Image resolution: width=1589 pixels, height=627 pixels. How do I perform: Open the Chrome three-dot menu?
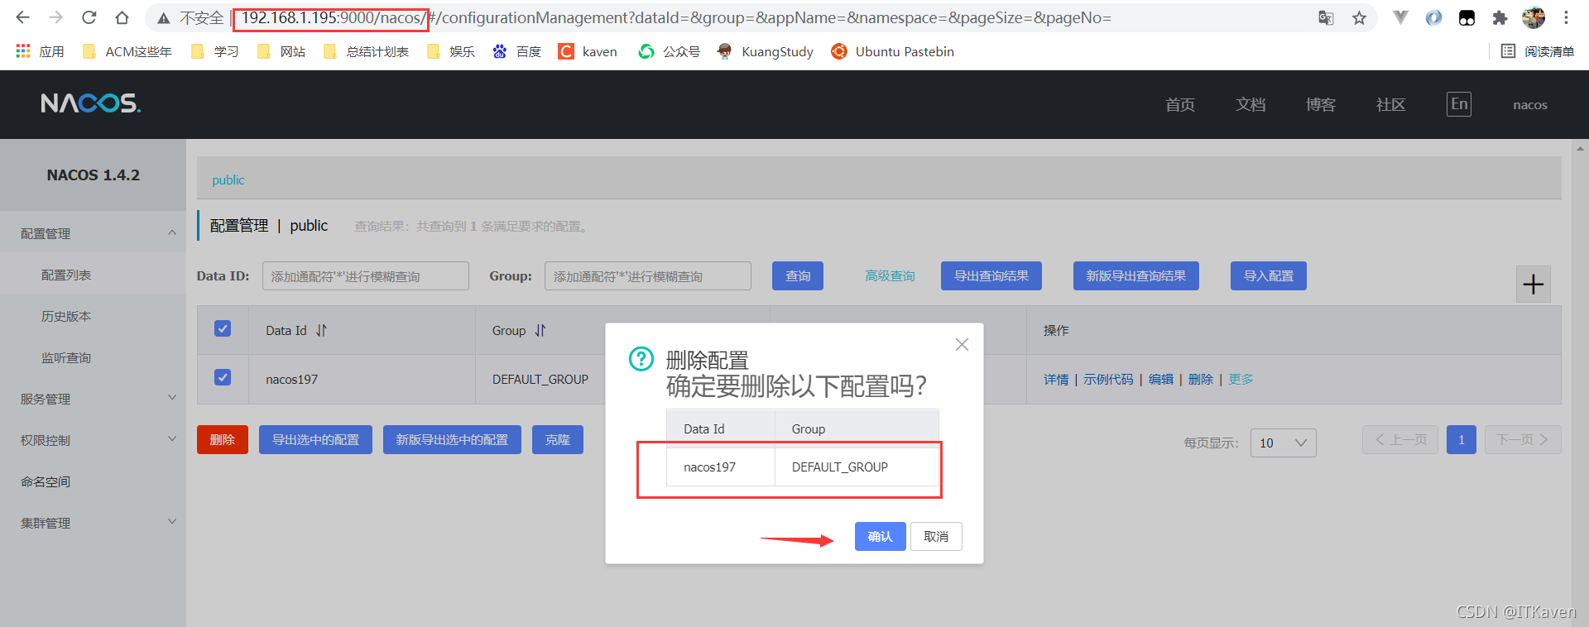1566,17
